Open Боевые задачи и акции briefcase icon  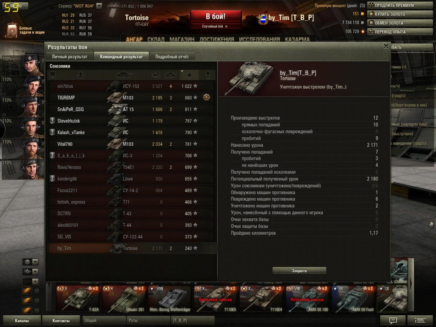tap(12, 31)
